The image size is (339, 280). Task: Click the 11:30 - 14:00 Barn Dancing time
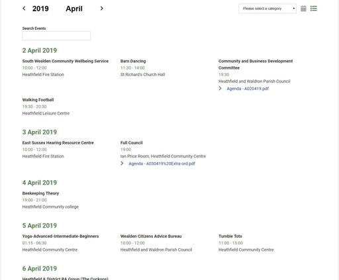coord(132,68)
